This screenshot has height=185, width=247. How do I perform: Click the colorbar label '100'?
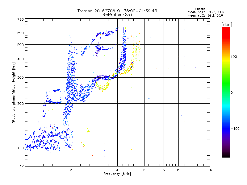pos(234,57)
